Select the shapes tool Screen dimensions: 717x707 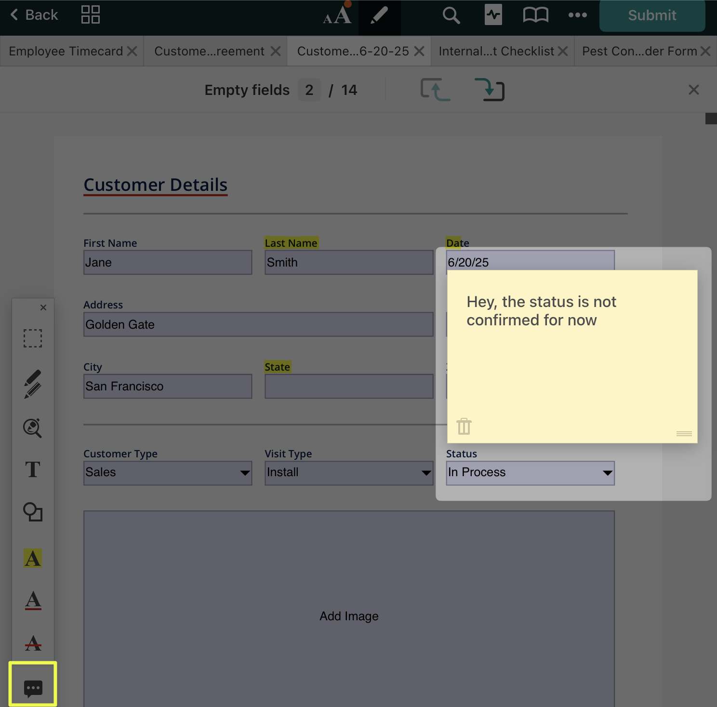click(x=33, y=512)
